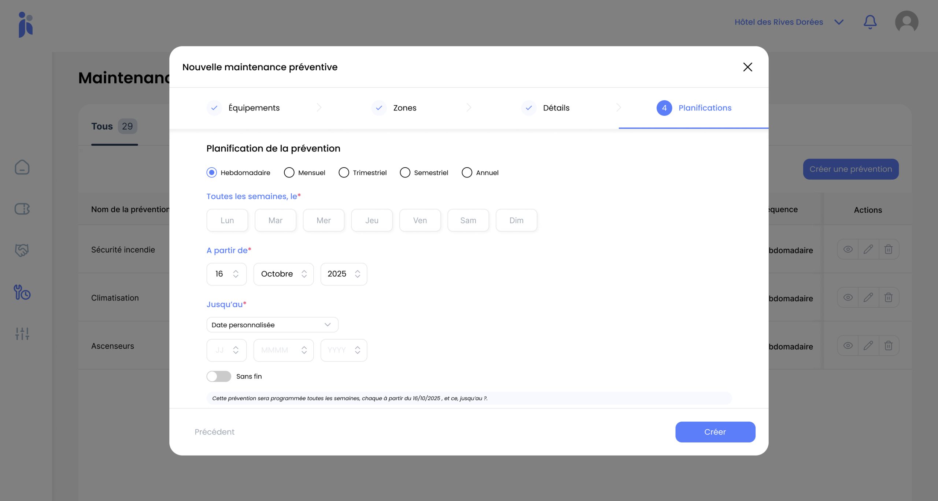Open the maintenance wrench-clock sidebar icon
The image size is (938, 501).
(22, 292)
